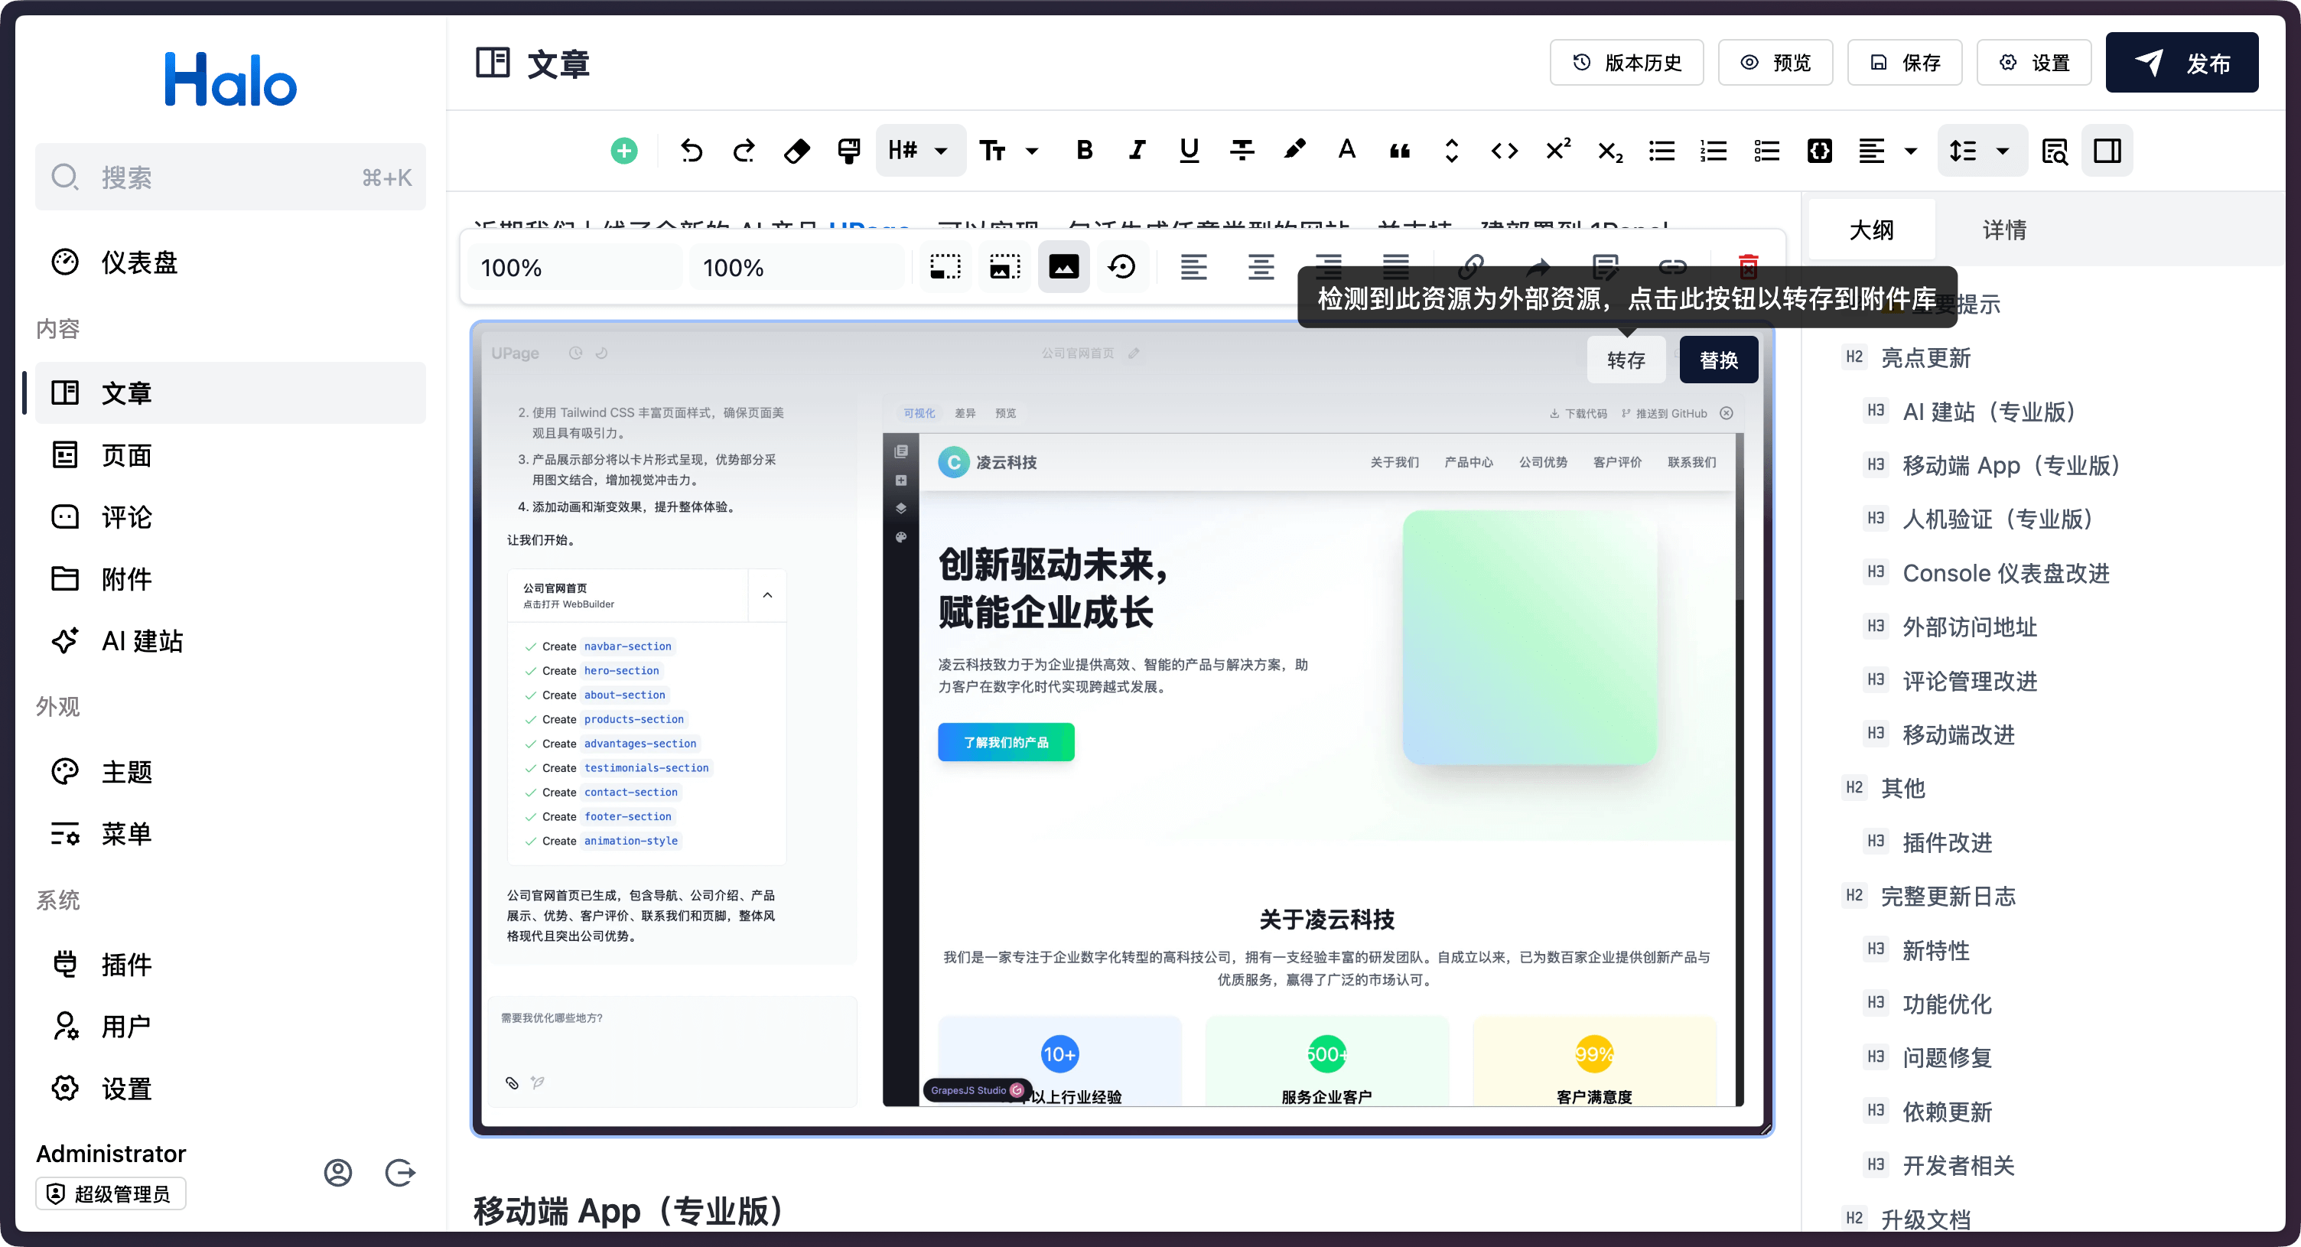Screen dimensions: 2301x1247
Task: Select the eraser clear-format tool
Action: (797, 151)
